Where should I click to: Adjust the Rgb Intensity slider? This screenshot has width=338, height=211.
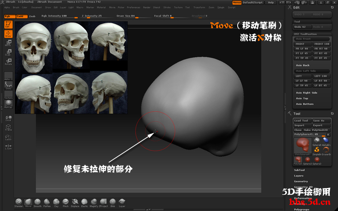[59, 16]
